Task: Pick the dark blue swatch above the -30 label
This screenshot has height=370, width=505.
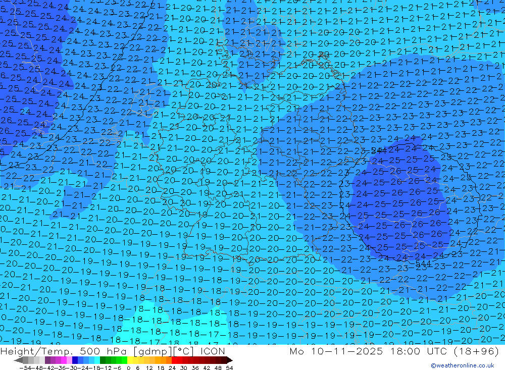Action: coord(75,360)
